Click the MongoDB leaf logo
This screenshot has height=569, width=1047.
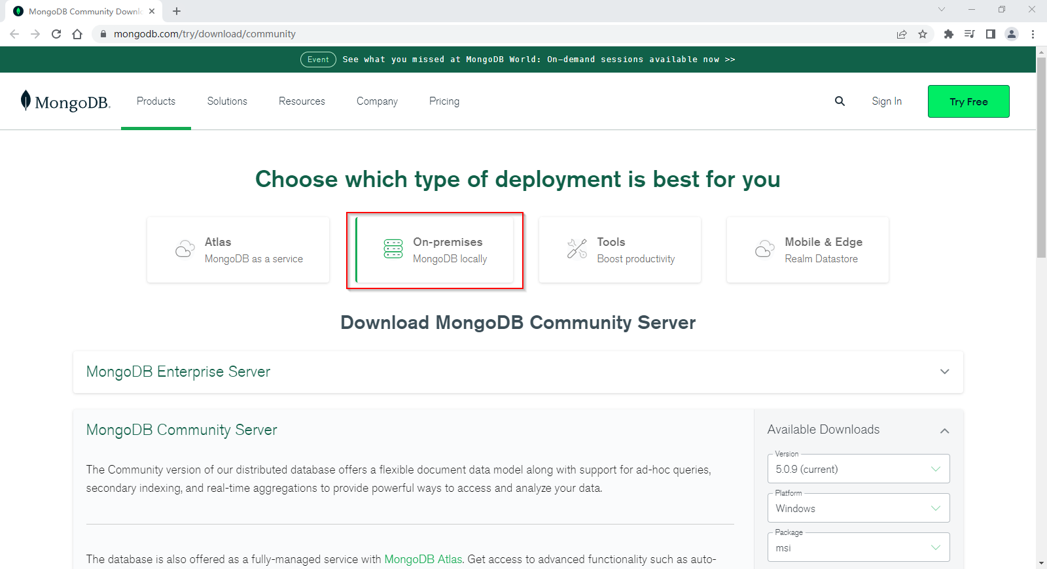[26, 101]
